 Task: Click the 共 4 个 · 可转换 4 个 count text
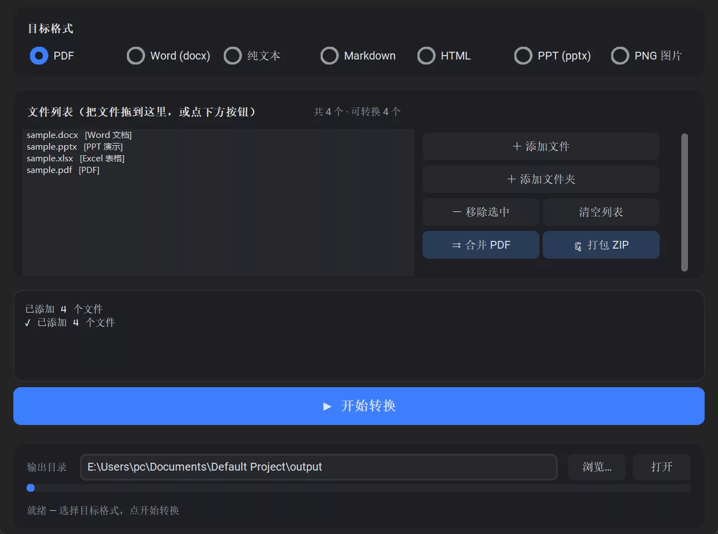point(357,112)
